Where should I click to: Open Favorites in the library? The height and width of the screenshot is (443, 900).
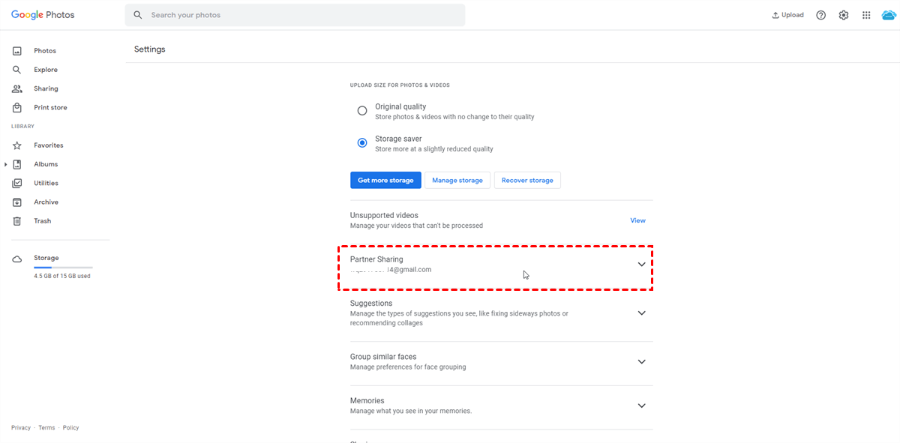49,145
